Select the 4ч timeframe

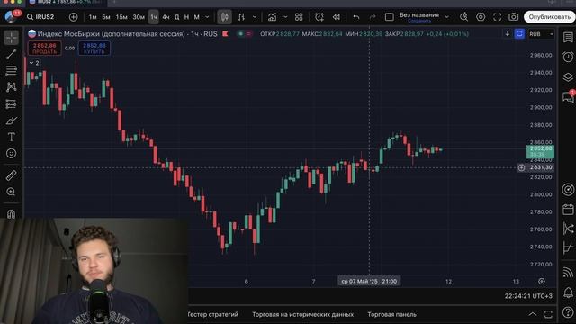[166, 17]
